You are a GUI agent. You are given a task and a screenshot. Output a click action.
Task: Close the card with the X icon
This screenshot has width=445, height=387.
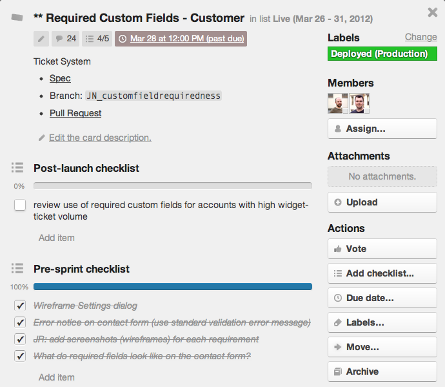tap(433, 12)
